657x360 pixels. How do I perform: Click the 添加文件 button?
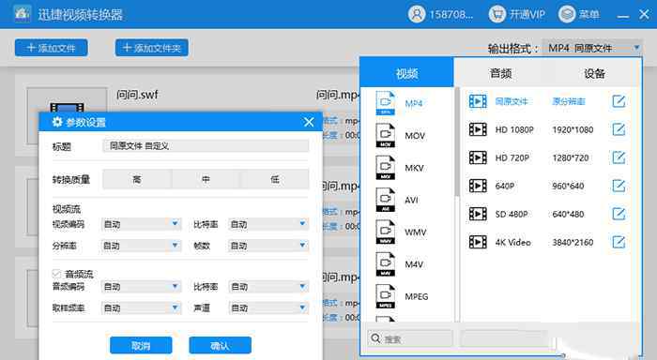(51, 48)
